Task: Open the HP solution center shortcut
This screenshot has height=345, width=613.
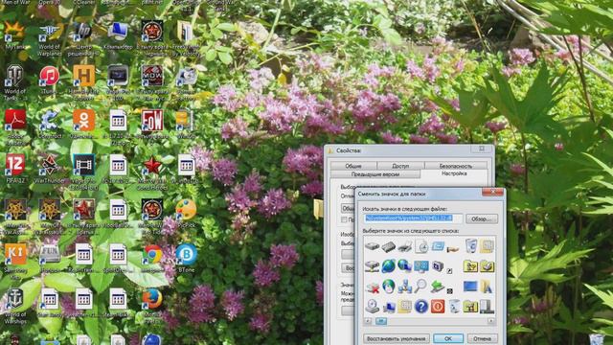Action: 83,38
